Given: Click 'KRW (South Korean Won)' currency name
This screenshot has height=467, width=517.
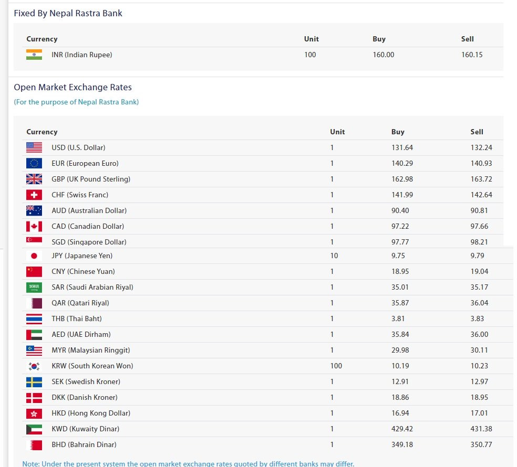Looking at the screenshot, I should [92, 366].
